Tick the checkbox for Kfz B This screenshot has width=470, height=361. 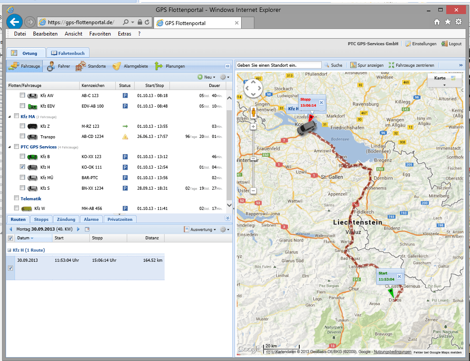(22, 156)
